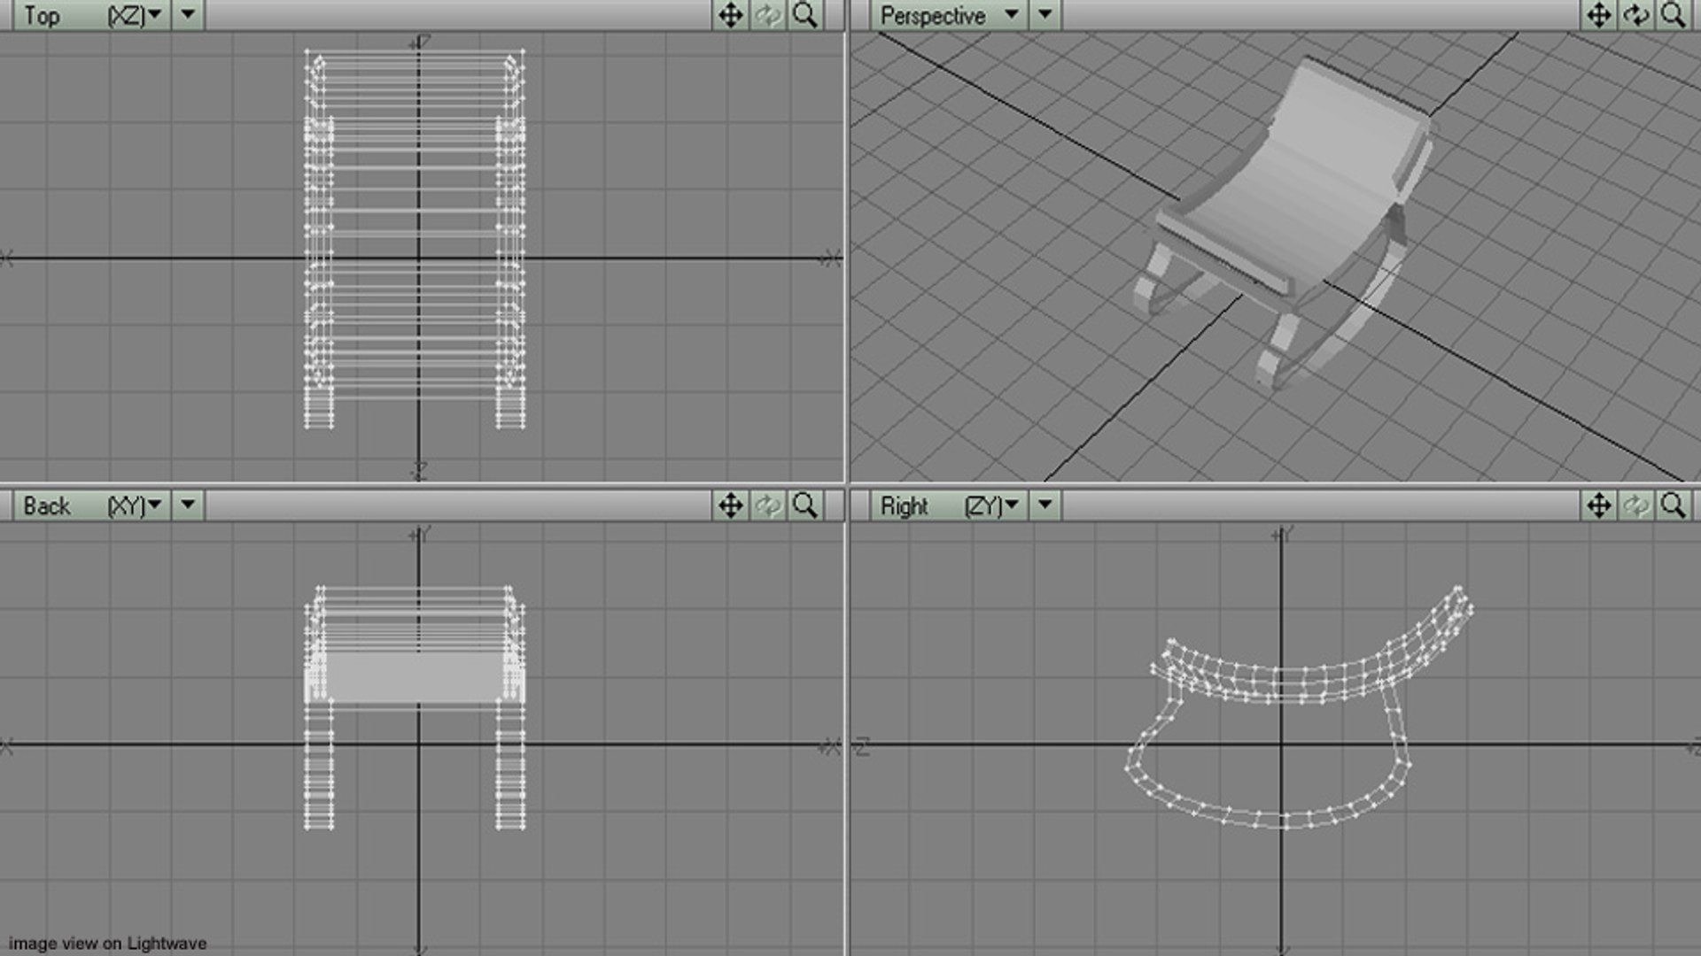Click the rotate icon in the Right viewport
Viewport: 1701px width, 956px height.
[1635, 505]
